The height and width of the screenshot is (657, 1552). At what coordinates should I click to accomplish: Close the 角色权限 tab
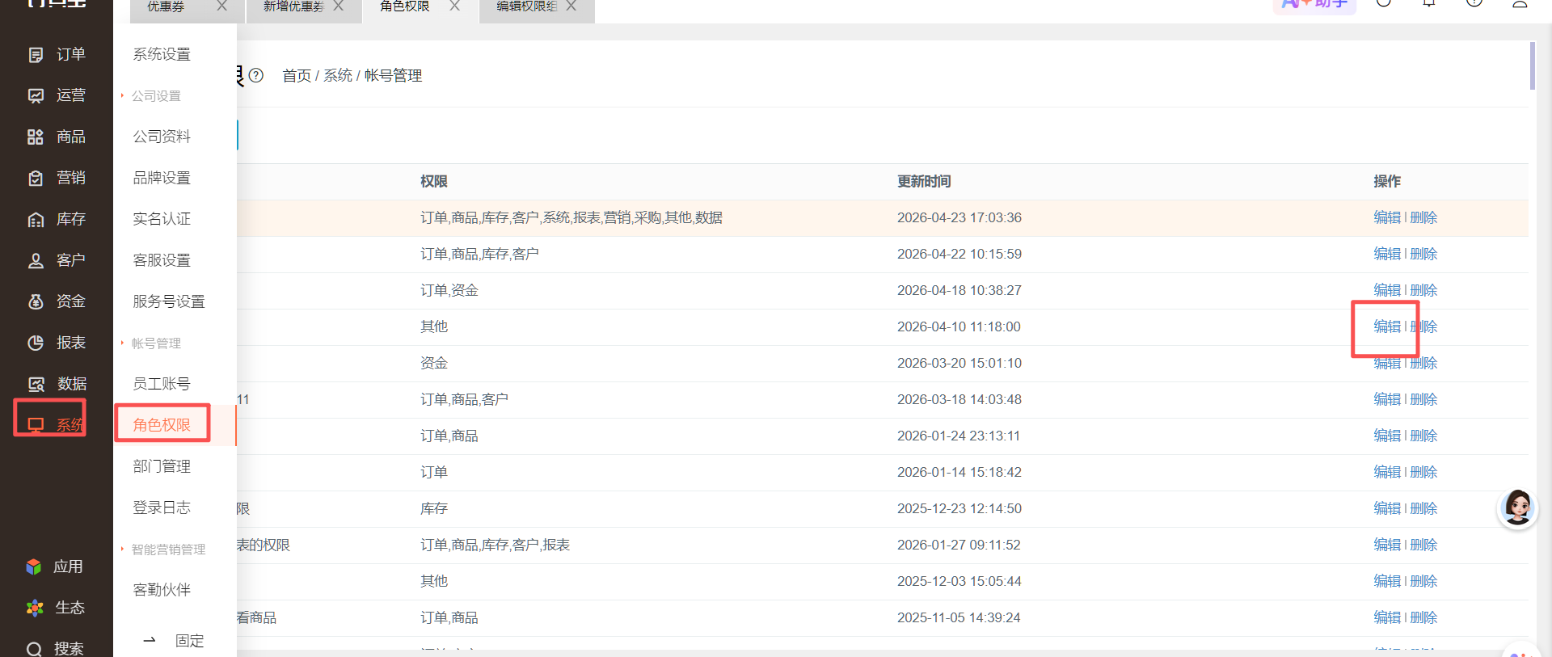click(454, 6)
